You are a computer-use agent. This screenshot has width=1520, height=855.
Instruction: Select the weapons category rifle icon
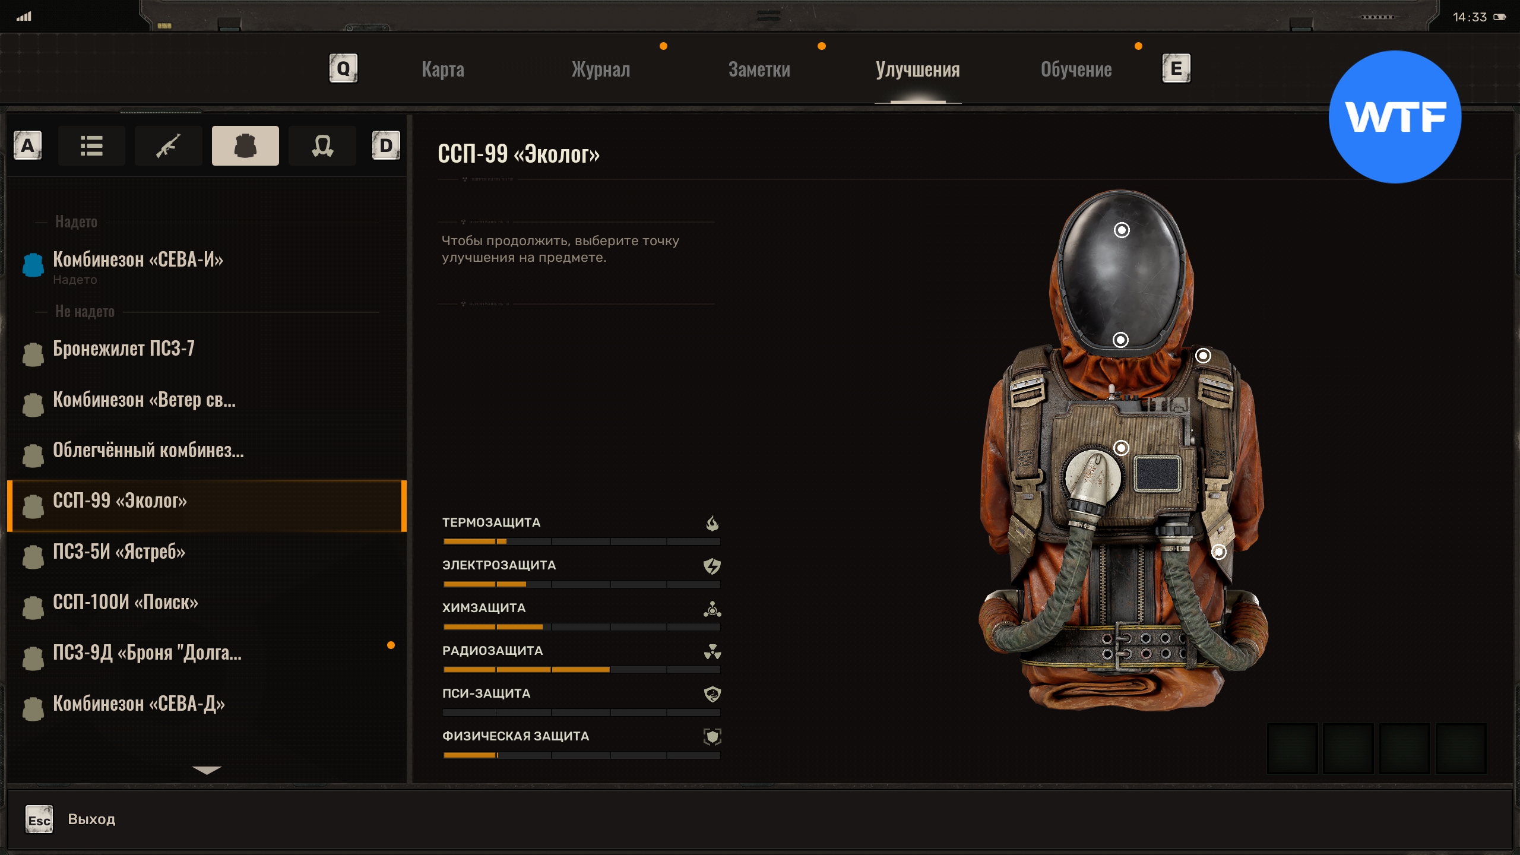[169, 145]
